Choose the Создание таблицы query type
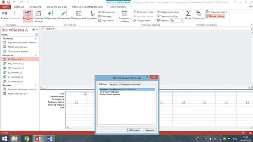 [38, 17]
